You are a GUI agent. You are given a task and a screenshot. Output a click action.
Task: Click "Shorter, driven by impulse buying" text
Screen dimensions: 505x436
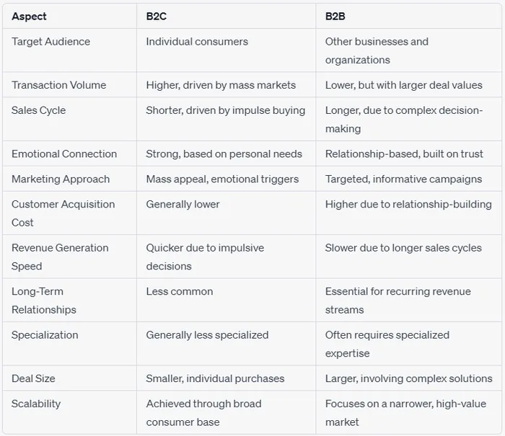pos(225,110)
